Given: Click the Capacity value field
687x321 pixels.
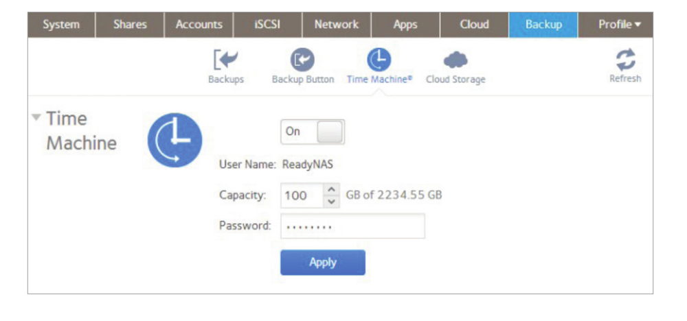Looking at the screenshot, I should click(x=301, y=195).
